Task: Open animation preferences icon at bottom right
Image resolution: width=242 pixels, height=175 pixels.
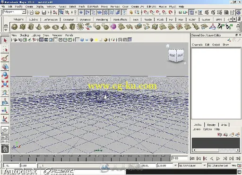Action: pyautogui.click(x=240, y=166)
